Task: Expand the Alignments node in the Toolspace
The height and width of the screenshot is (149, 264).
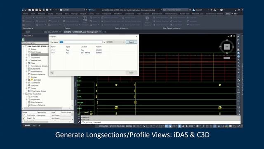Action: (x=26, y=58)
